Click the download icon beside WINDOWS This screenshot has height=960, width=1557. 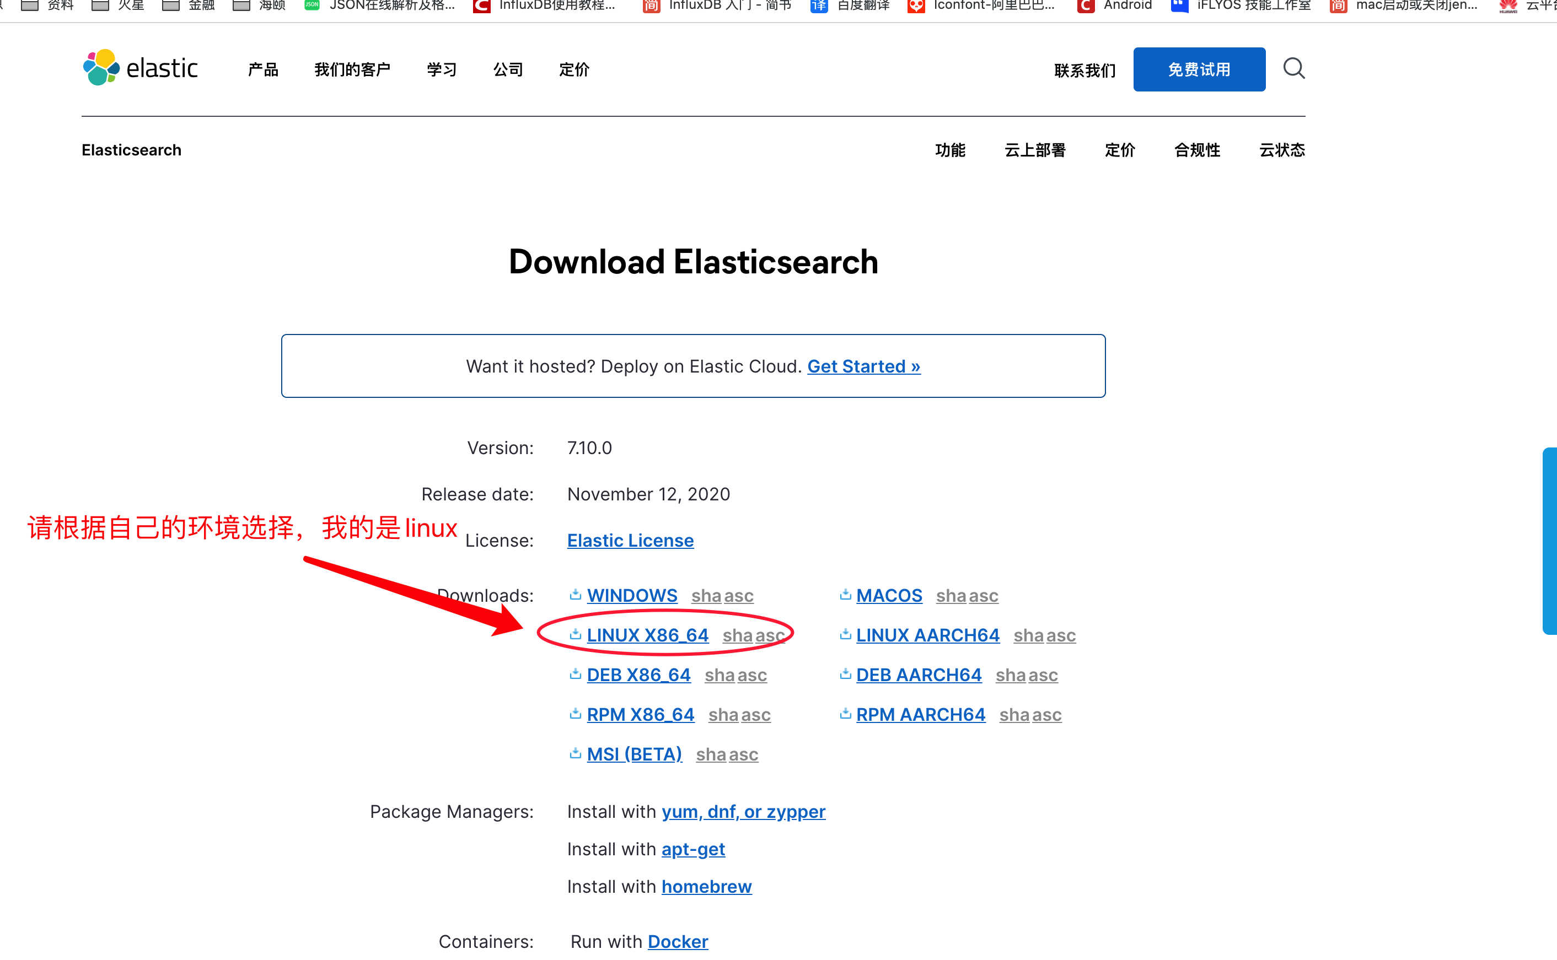point(575,594)
